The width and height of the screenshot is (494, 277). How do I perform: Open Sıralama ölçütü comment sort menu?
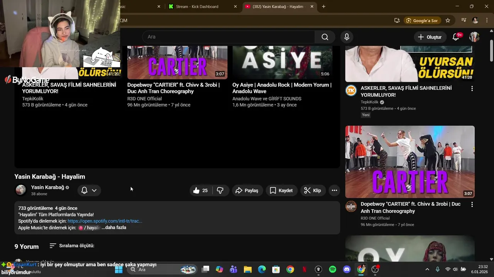72,246
